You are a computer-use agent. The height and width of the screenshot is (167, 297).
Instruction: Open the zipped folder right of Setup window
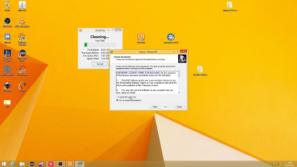coord(200,71)
